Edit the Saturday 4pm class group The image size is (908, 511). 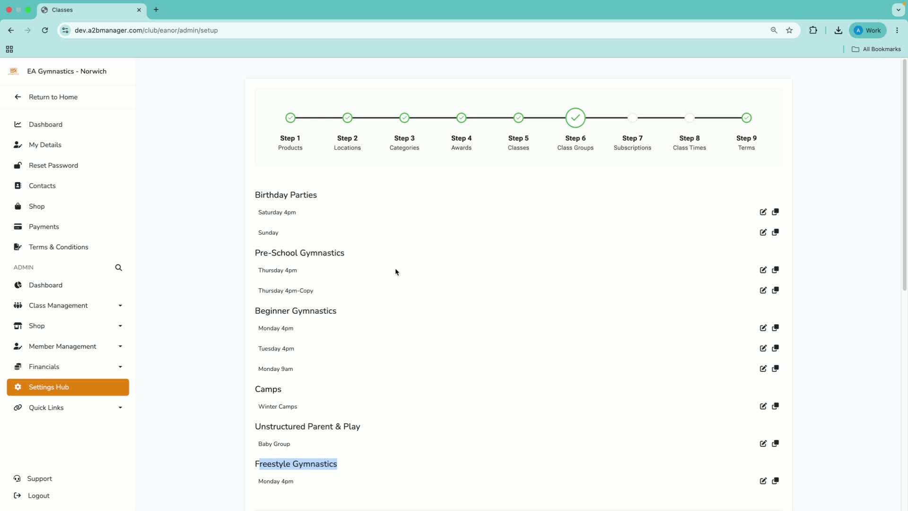coord(763,212)
